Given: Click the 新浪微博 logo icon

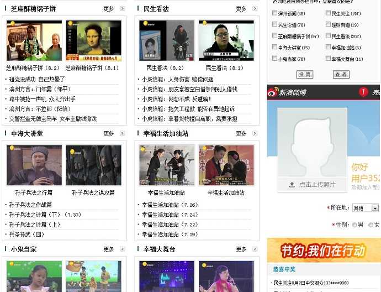Looking at the screenshot, I should pyautogui.click(x=273, y=92).
